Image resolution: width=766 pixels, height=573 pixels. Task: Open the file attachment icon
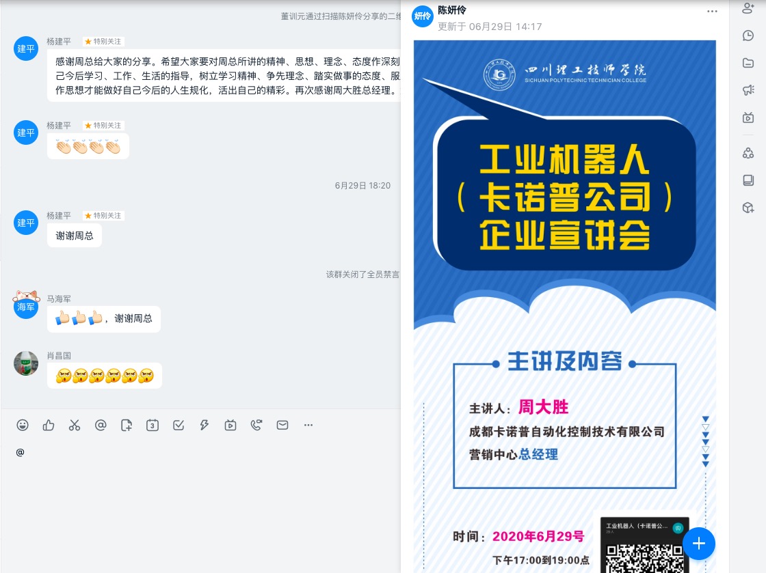click(x=127, y=425)
